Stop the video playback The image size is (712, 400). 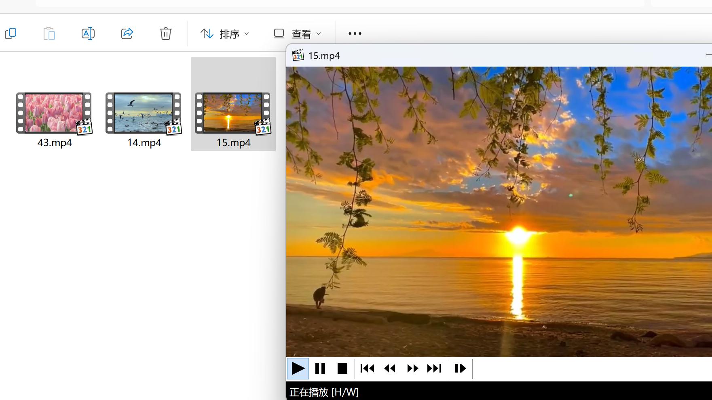pos(342,368)
